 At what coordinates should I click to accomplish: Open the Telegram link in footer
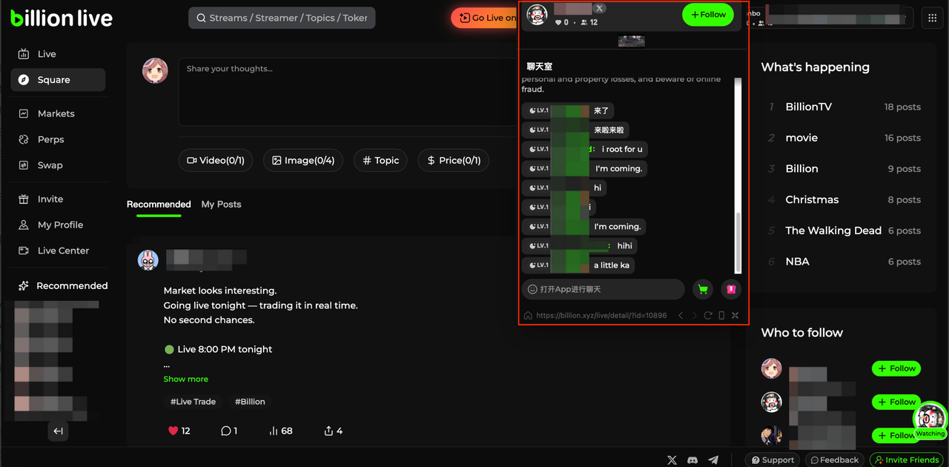pyautogui.click(x=713, y=460)
